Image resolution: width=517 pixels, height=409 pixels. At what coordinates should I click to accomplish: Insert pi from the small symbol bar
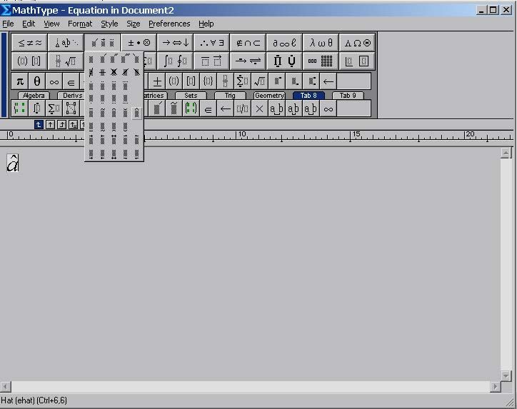tap(20, 81)
